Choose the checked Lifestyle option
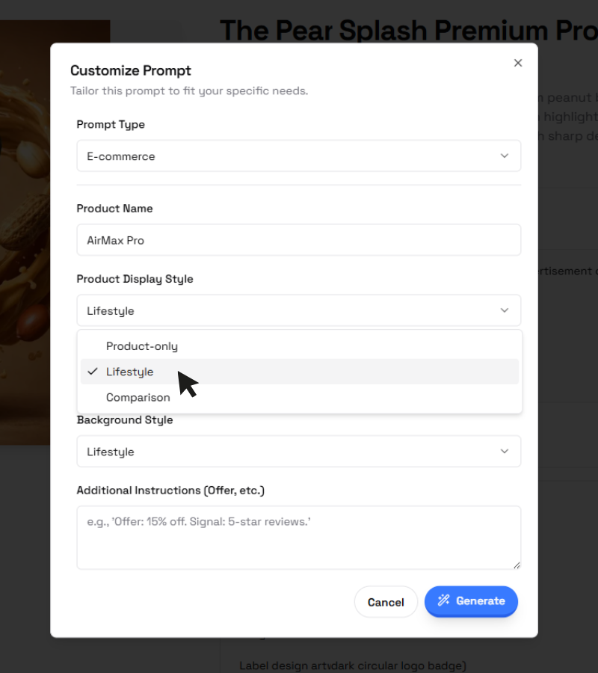Viewport: 598px width, 673px height. click(x=129, y=371)
